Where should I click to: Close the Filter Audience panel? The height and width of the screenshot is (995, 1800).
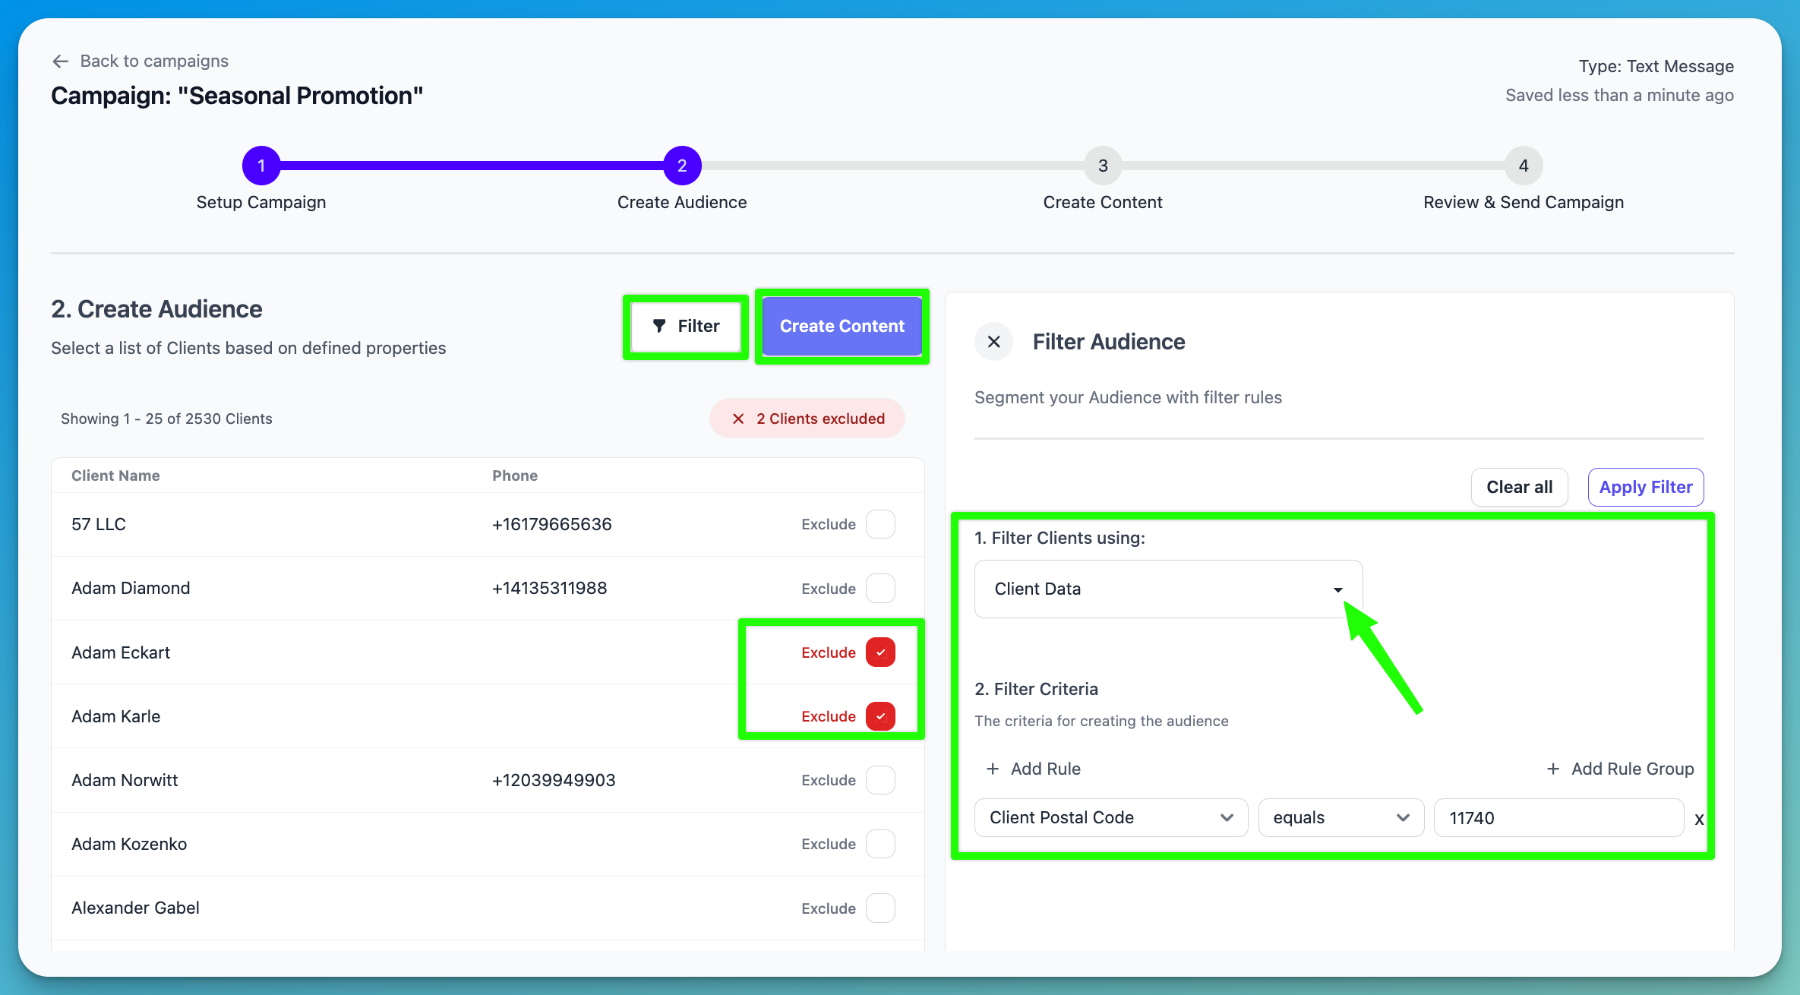click(x=993, y=341)
